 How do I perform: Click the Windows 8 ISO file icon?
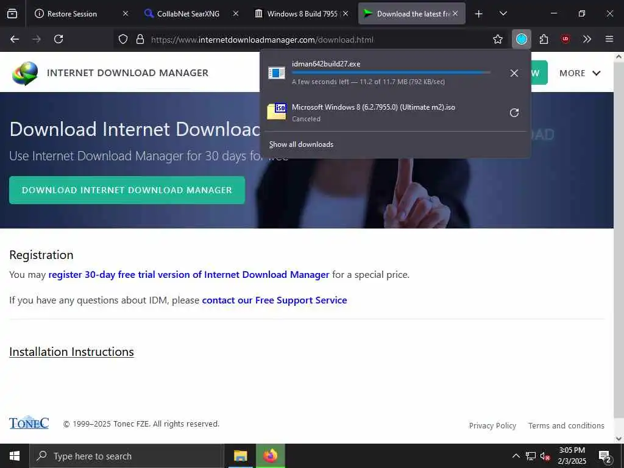point(277,112)
